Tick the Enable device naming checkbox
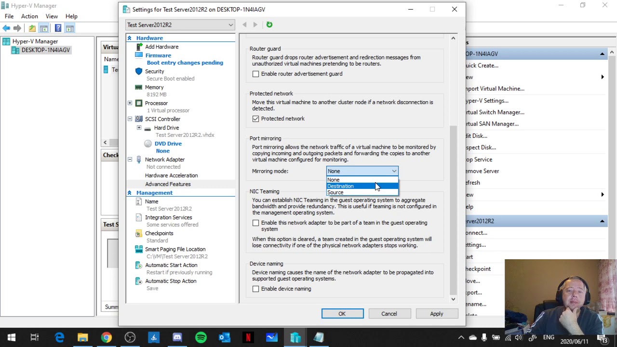 (x=255, y=289)
